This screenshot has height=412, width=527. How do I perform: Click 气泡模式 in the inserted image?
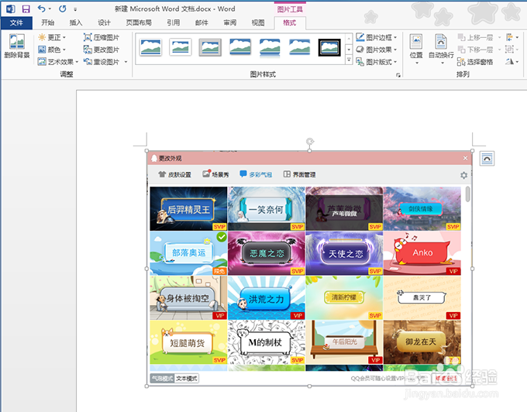[162, 379]
